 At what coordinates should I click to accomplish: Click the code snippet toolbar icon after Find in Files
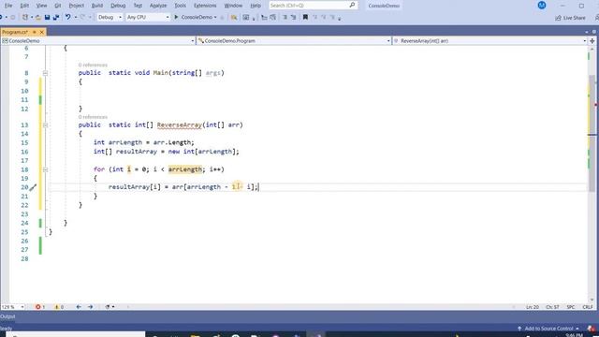[246, 17]
